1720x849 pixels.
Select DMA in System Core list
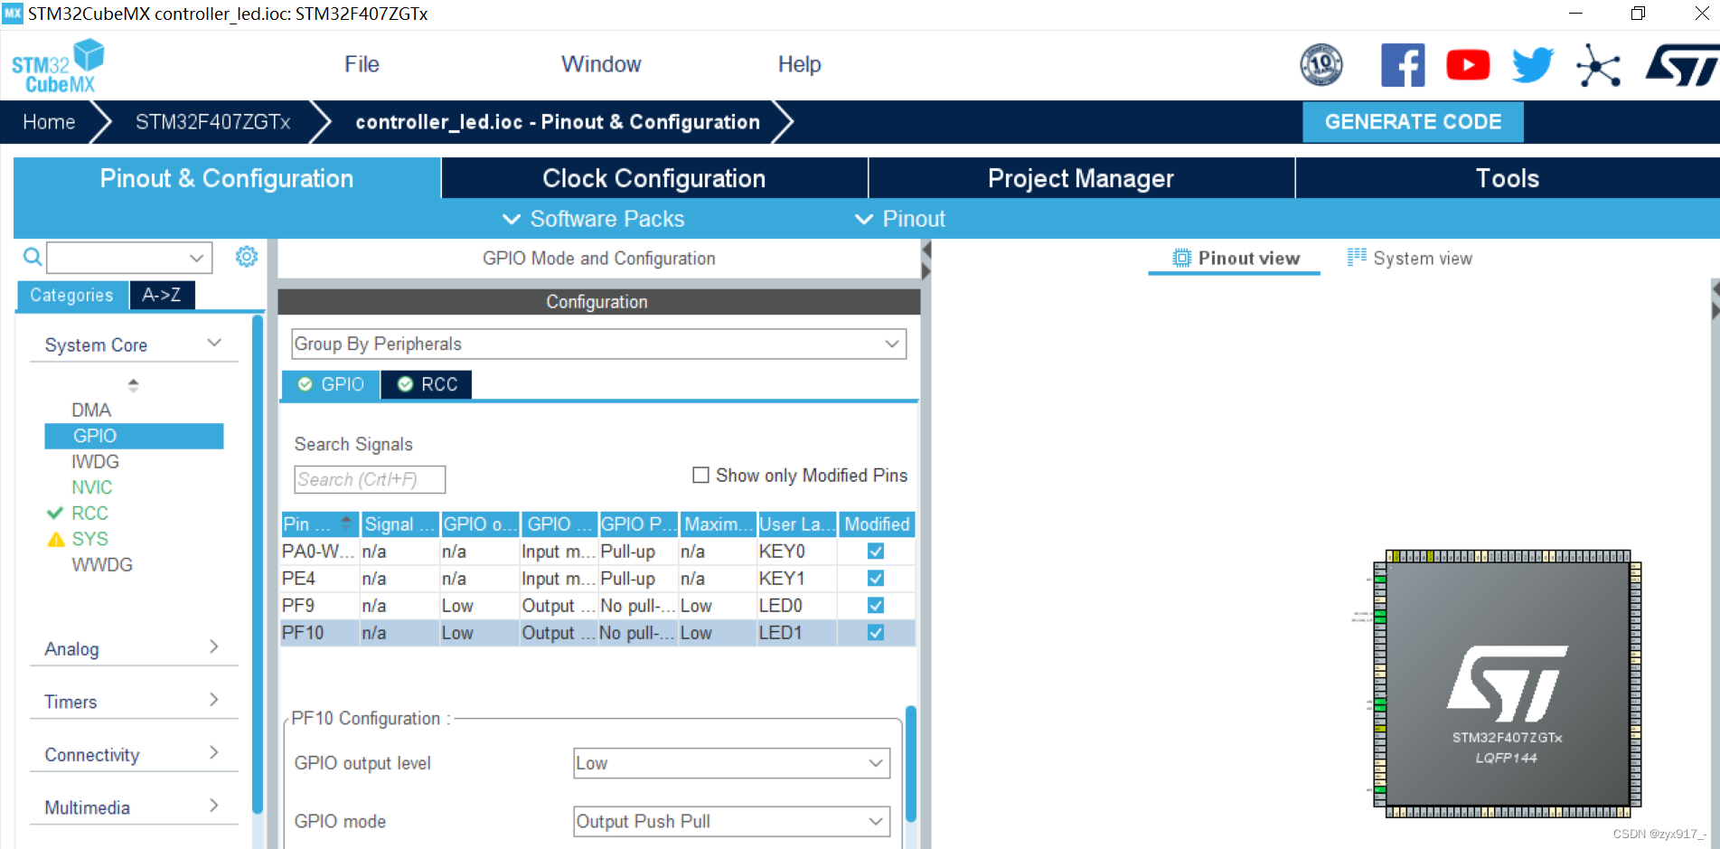91,410
